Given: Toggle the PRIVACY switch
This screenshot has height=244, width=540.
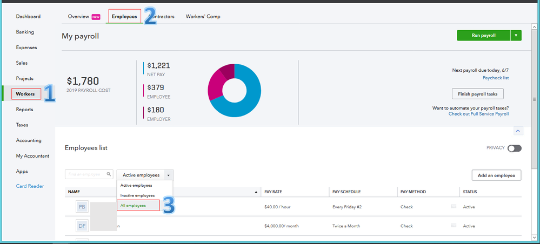Looking at the screenshot, I should (x=515, y=148).
